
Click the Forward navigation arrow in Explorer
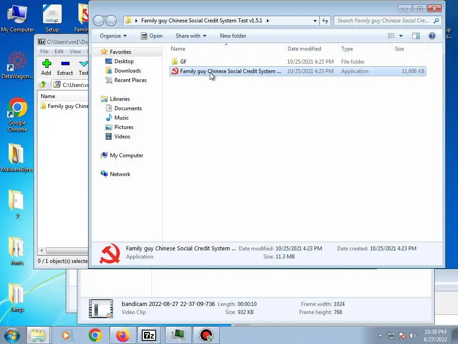(x=111, y=21)
